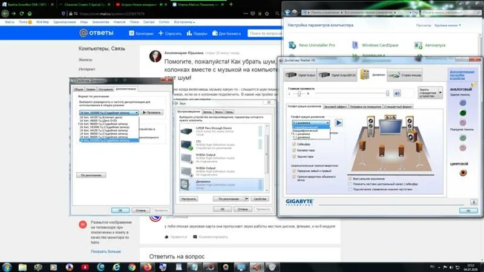Click the digital output jack icon

[x=463, y=173]
